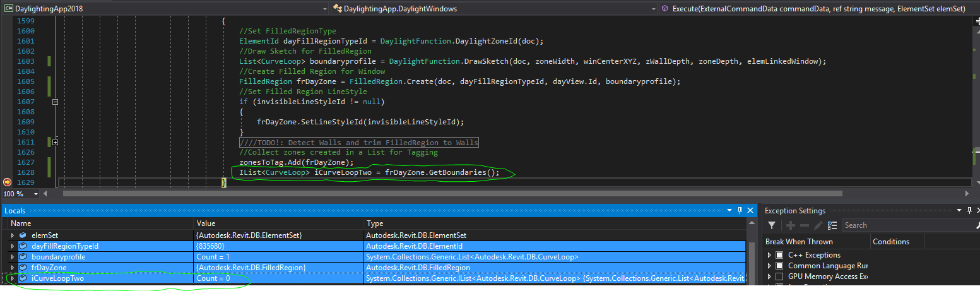Click the remove exception minus icon
This screenshot has height=291, width=980.
click(x=804, y=225)
